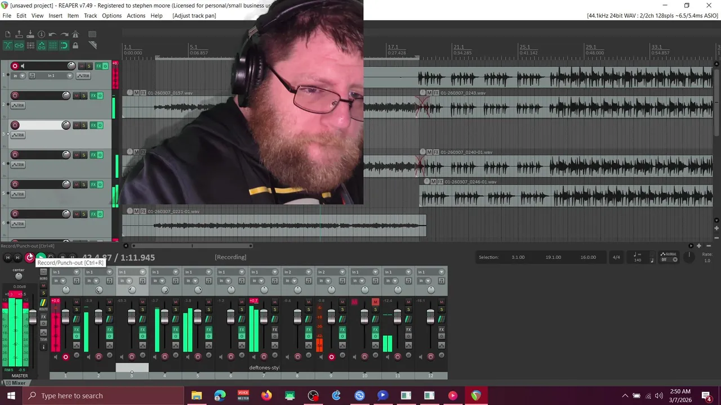Toggle track 1 record monitoring speaker
Viewport: 721px width, 405px height.
coord(23,66)
